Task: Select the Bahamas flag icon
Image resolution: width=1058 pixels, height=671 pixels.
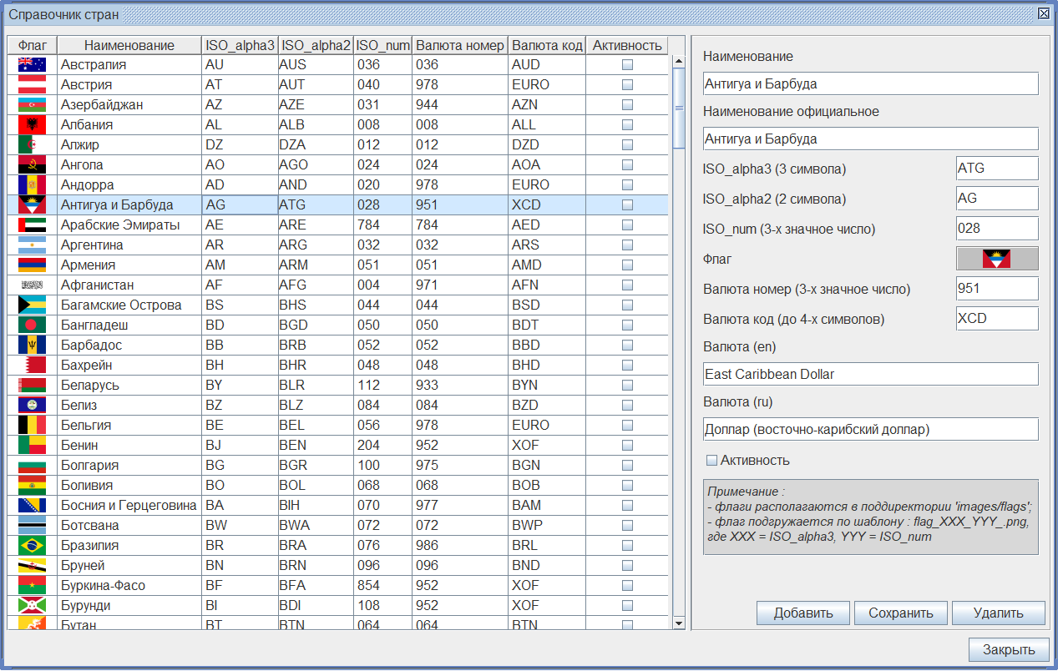Action: pyautogui.click(x=32, y=305)
